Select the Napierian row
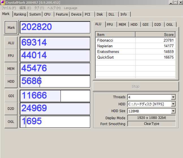 pos(135,46)
